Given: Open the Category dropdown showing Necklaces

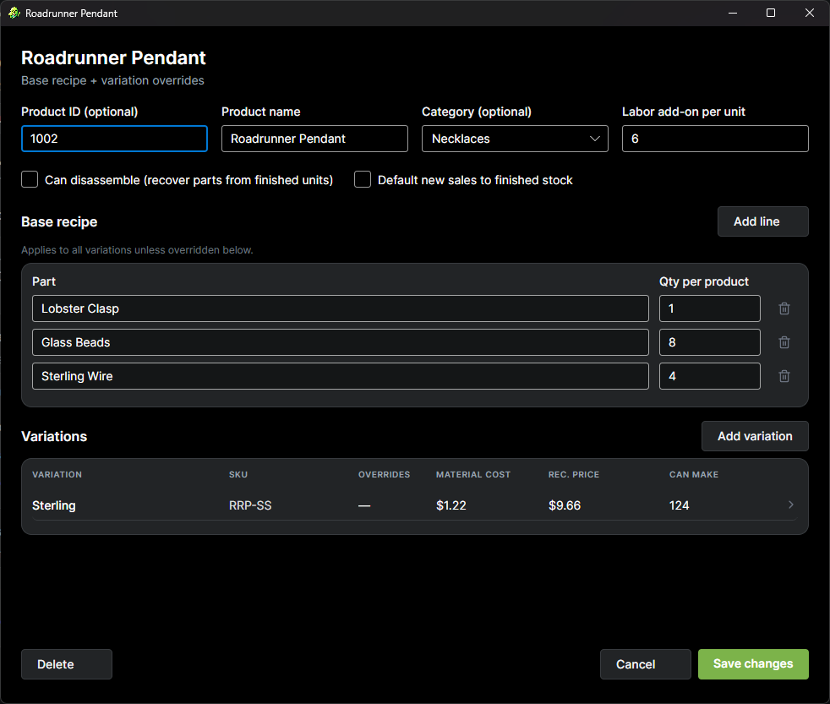Looking at the screenshot, I should pyautogui.click(x=515, y=139).
